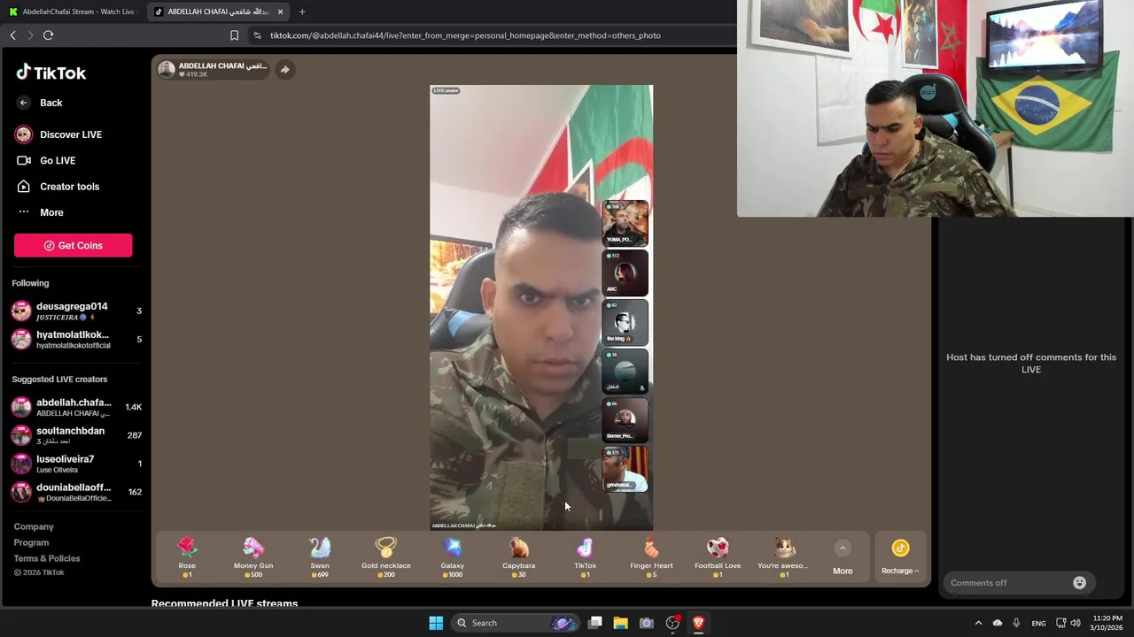This screenshot has height=637, width=1134.
Task: Open deusagrega014 live in Following
Action: click(x=76, y=311)
